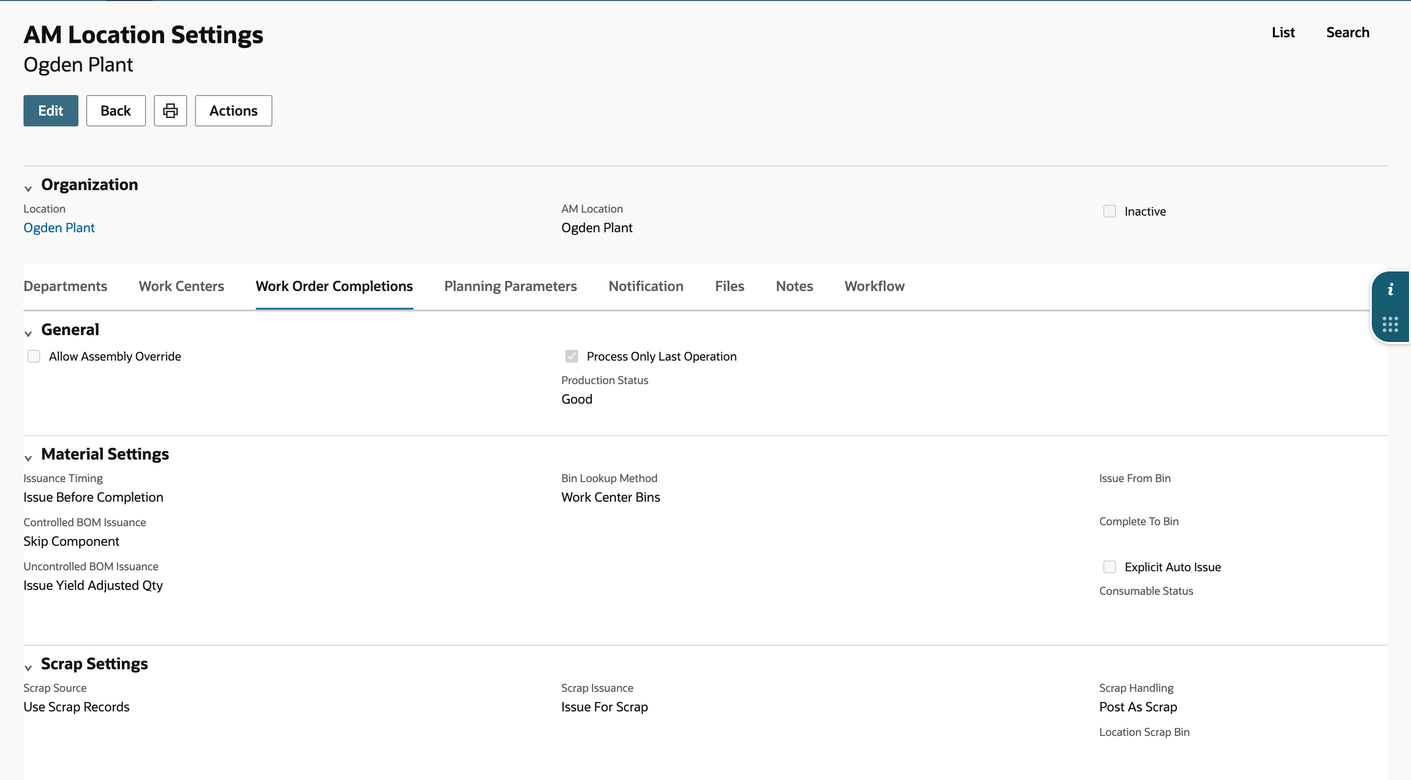Image resolution: width=1411 pixels, height=780 pixels.
Task: Click the 'Complete To Bin' label
Action: coord(1139,521)
